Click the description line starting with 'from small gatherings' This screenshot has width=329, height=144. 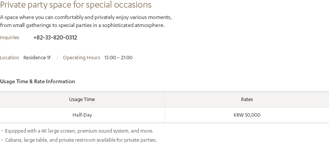pyautogui.click(x=82, y=25)
